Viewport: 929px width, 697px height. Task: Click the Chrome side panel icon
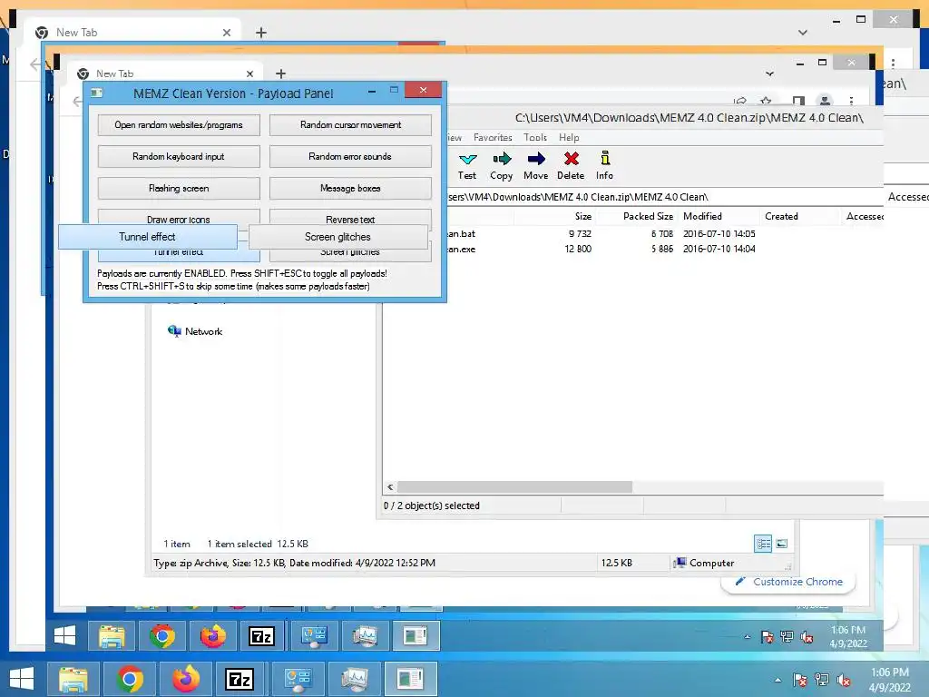[798, 102]
